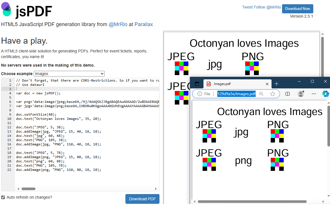Screen dimensions: 330x204
Task: Add Images.pdf page to favorites with star
Action: point(272,94)
